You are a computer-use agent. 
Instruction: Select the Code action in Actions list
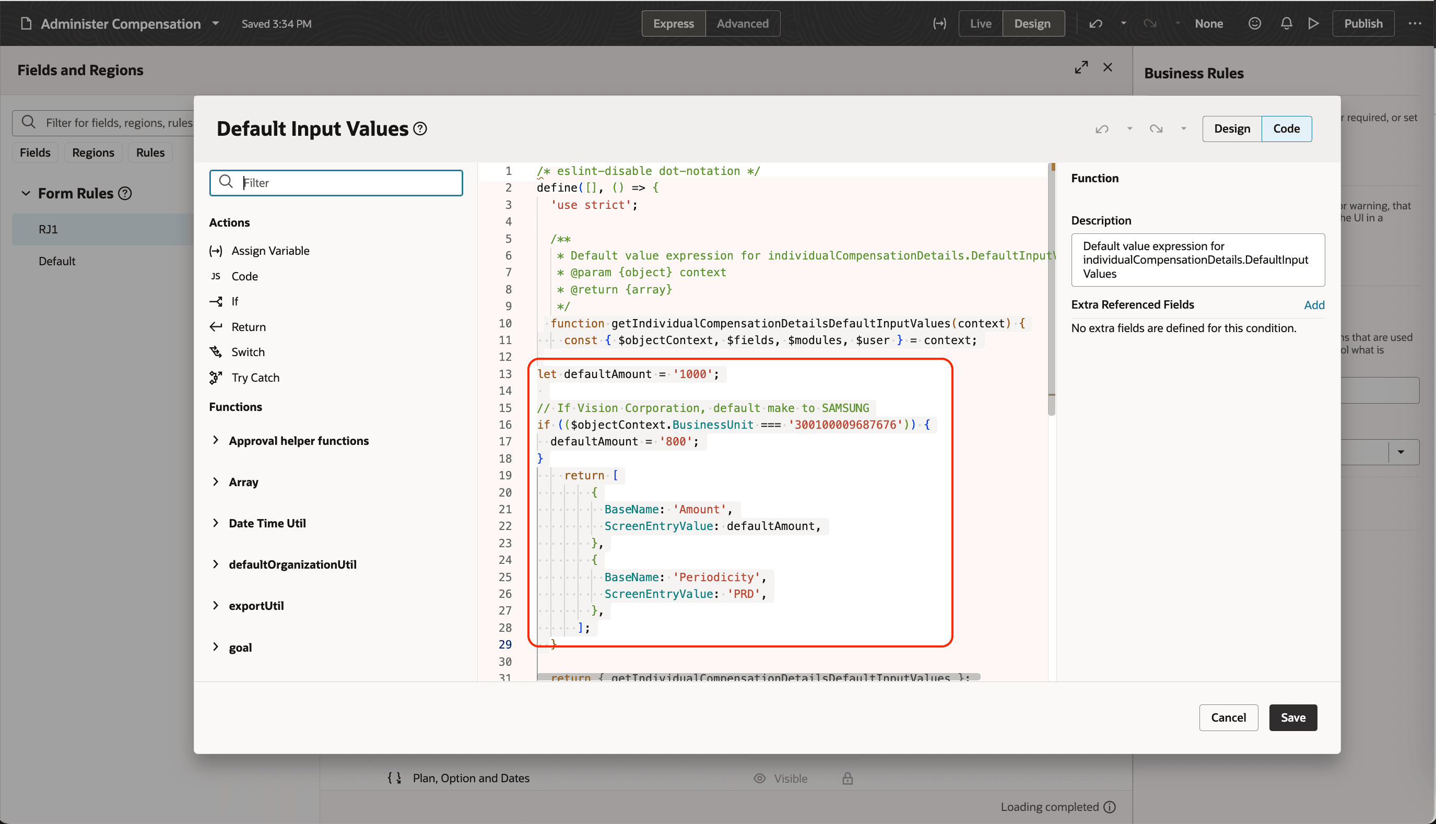tap(244, 276)
